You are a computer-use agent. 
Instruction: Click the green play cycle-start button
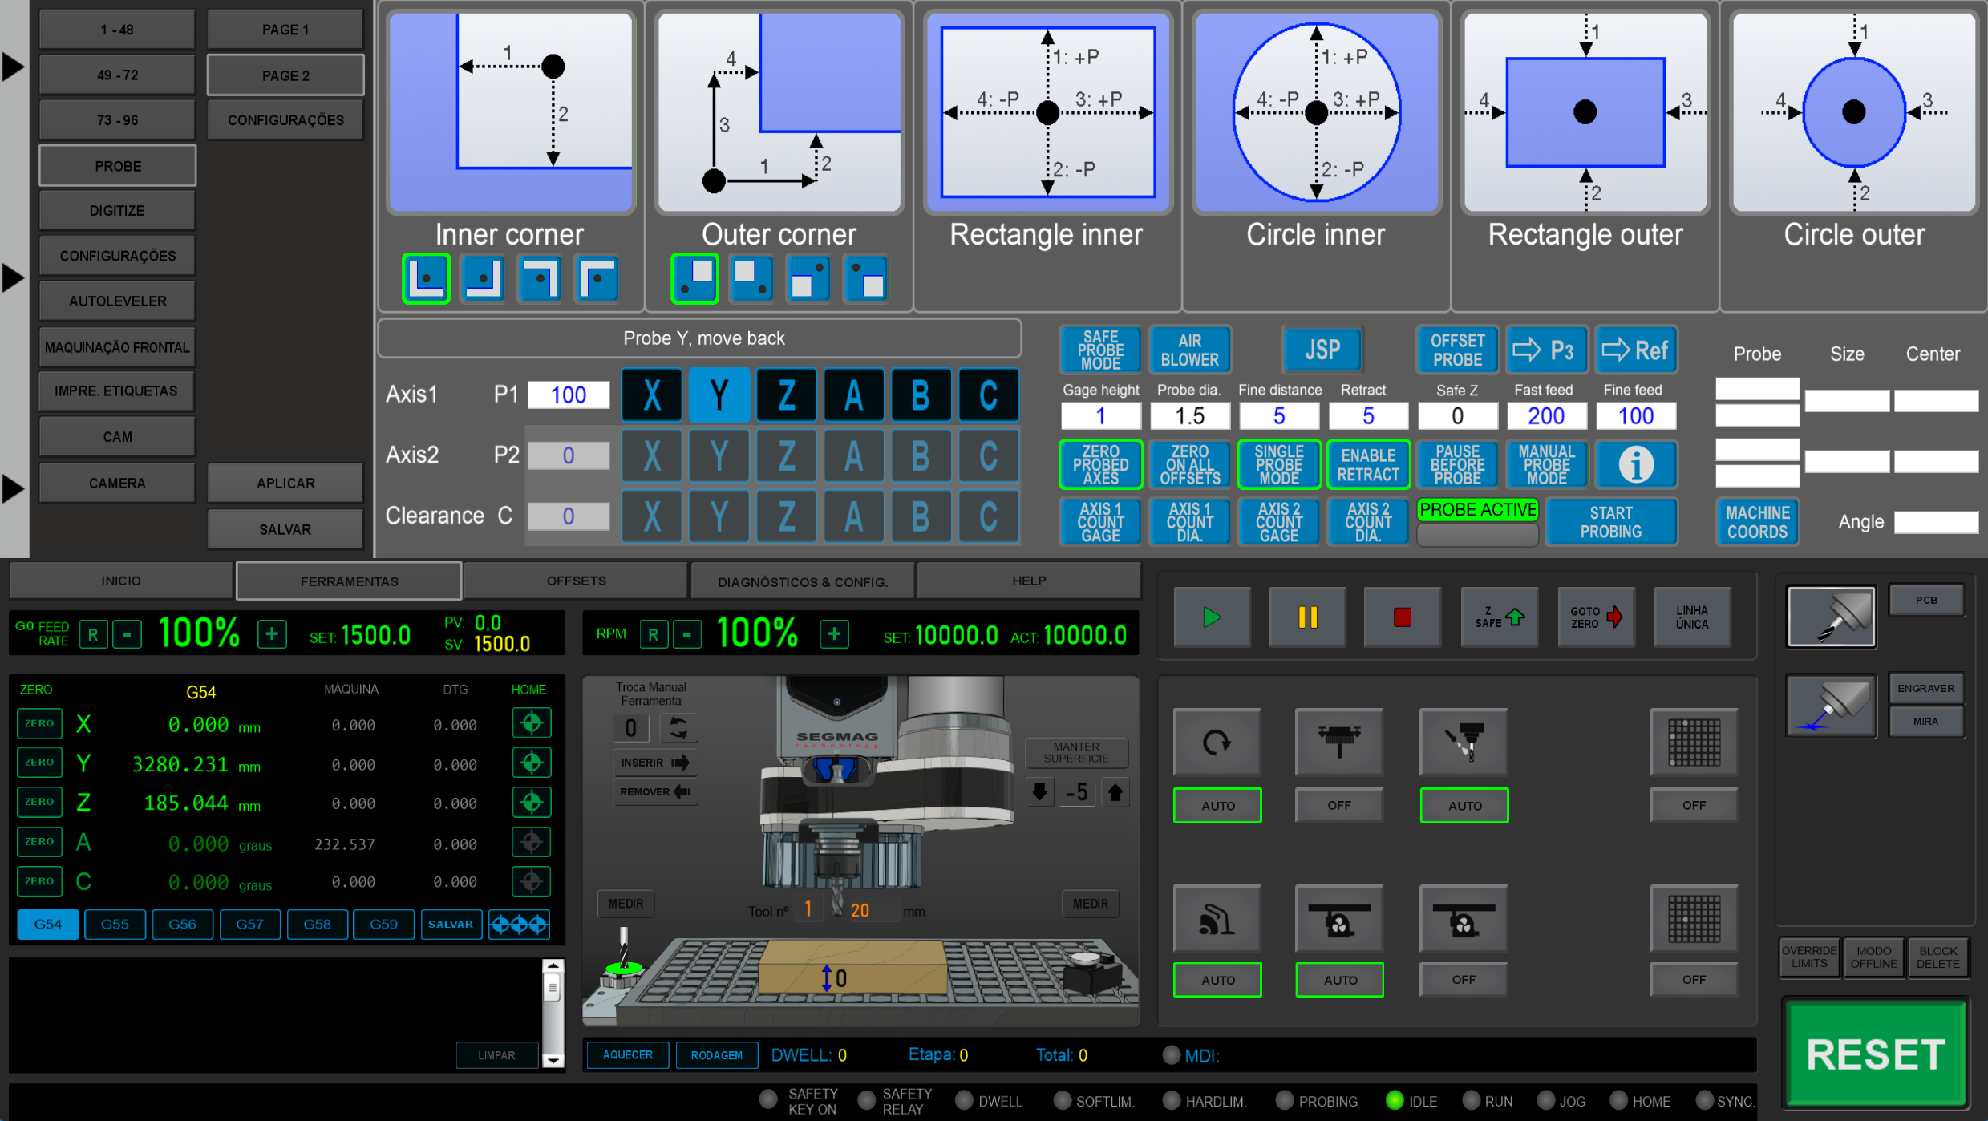(1212, 617)
